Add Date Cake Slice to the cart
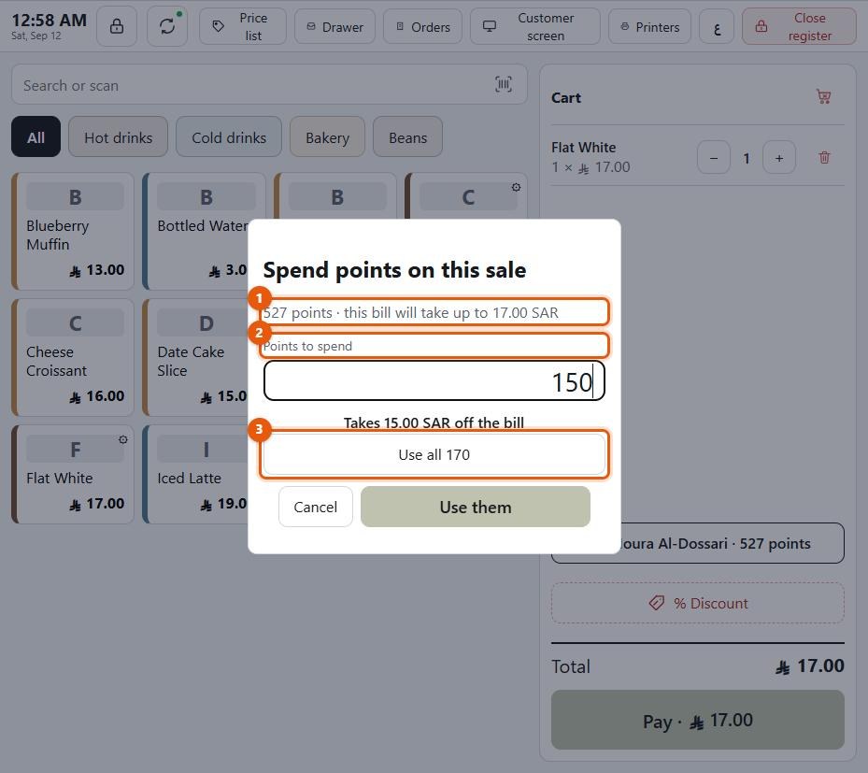 point(195,357)
